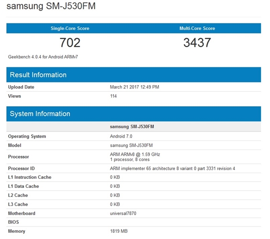Screen dimensions: 270x239
Task: Select the Upload Date value March 21 2017
Action: click(134, 87)
